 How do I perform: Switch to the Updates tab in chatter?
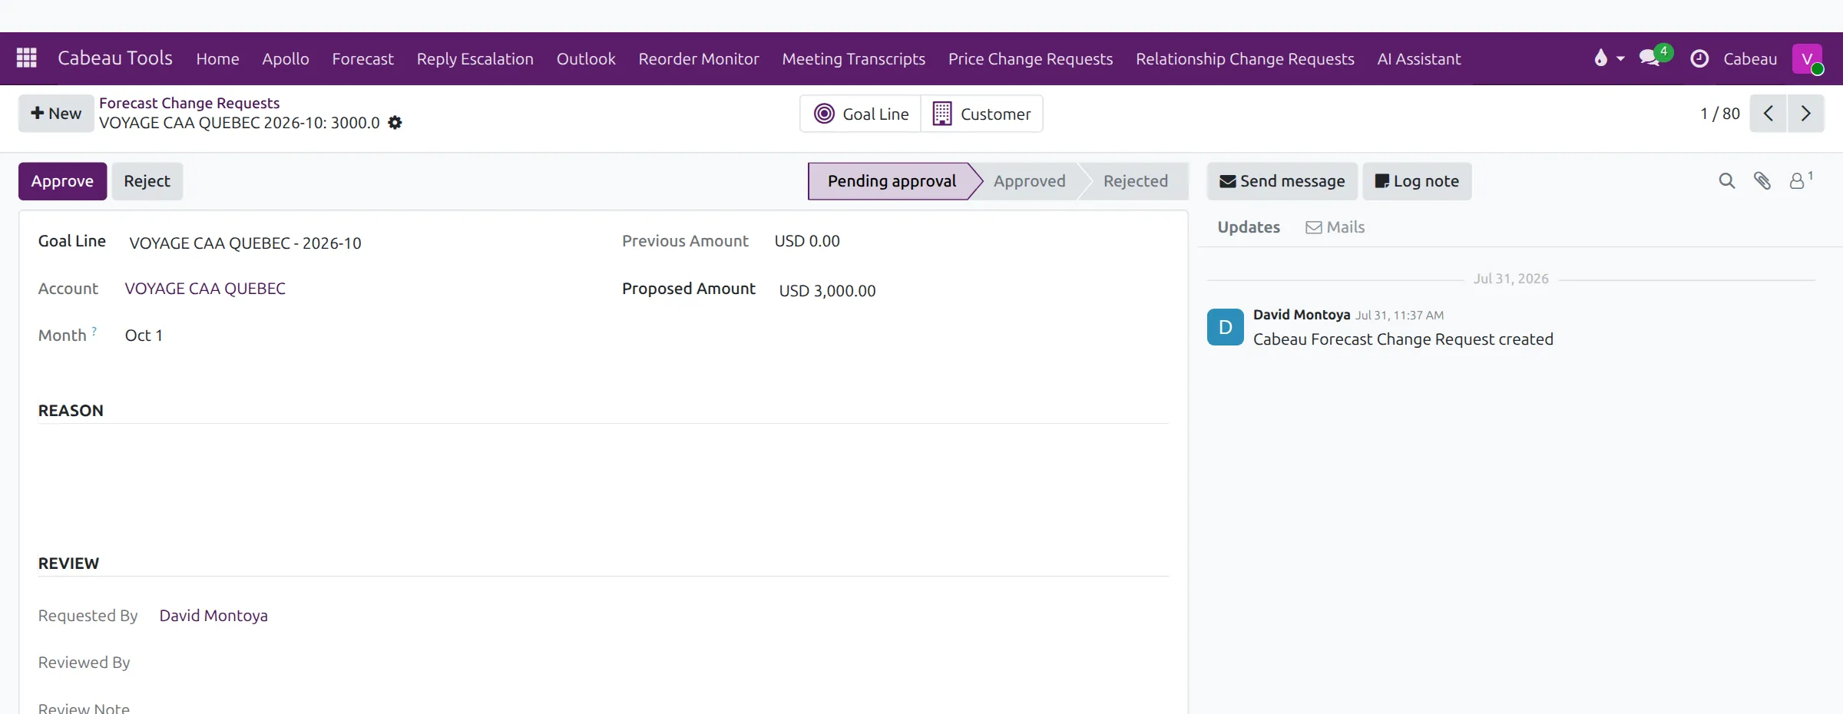(x=1249, y=227)
